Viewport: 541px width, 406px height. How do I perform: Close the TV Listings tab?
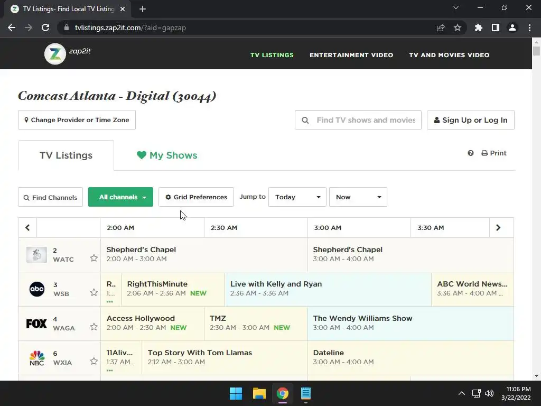[123, 9]
